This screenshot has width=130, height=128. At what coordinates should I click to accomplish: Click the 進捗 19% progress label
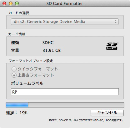pyautogui.click(x=17, y=113)
